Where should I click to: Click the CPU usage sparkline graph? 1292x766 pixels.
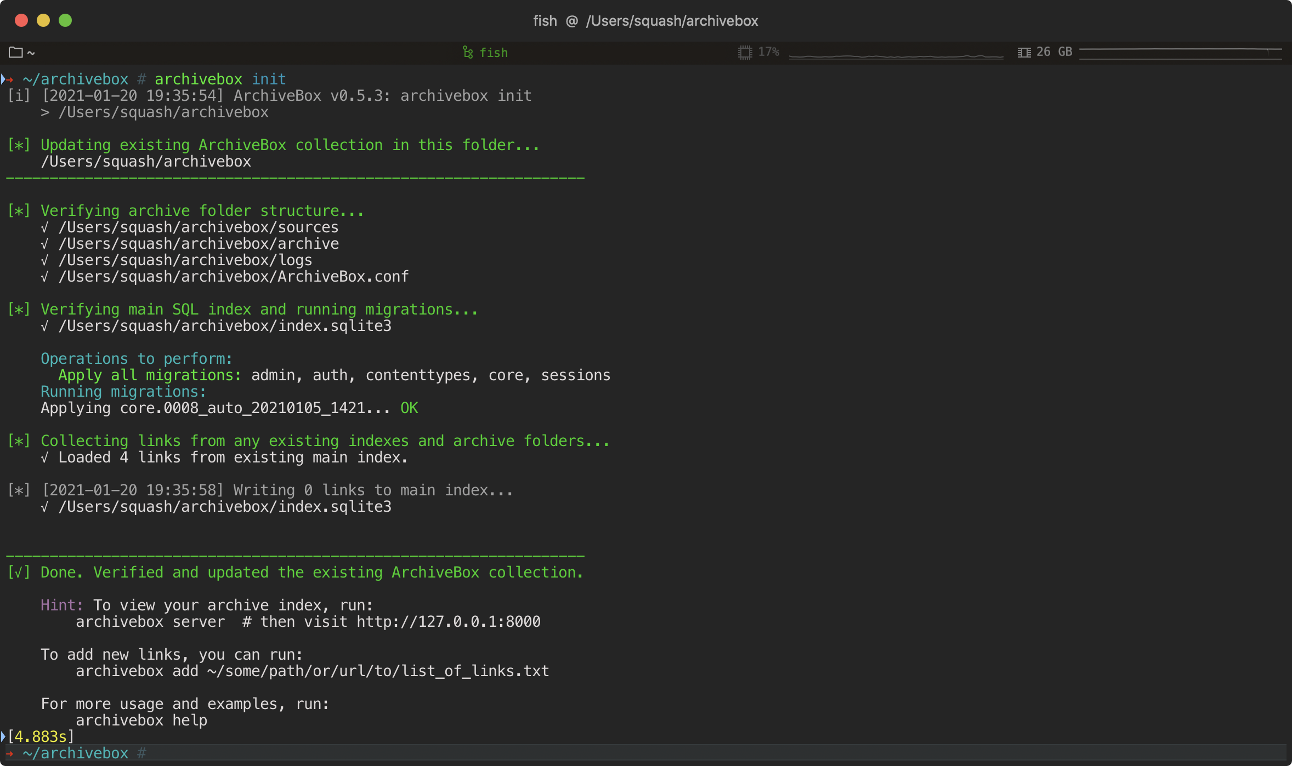point(896,55)
